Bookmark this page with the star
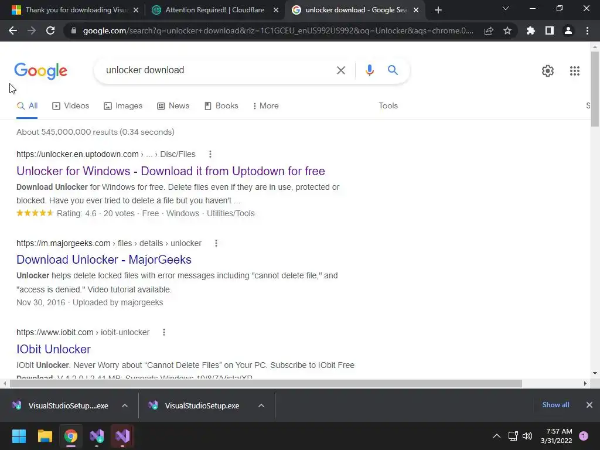The height and width of the screenshot is (450, 600). point(507,30)
